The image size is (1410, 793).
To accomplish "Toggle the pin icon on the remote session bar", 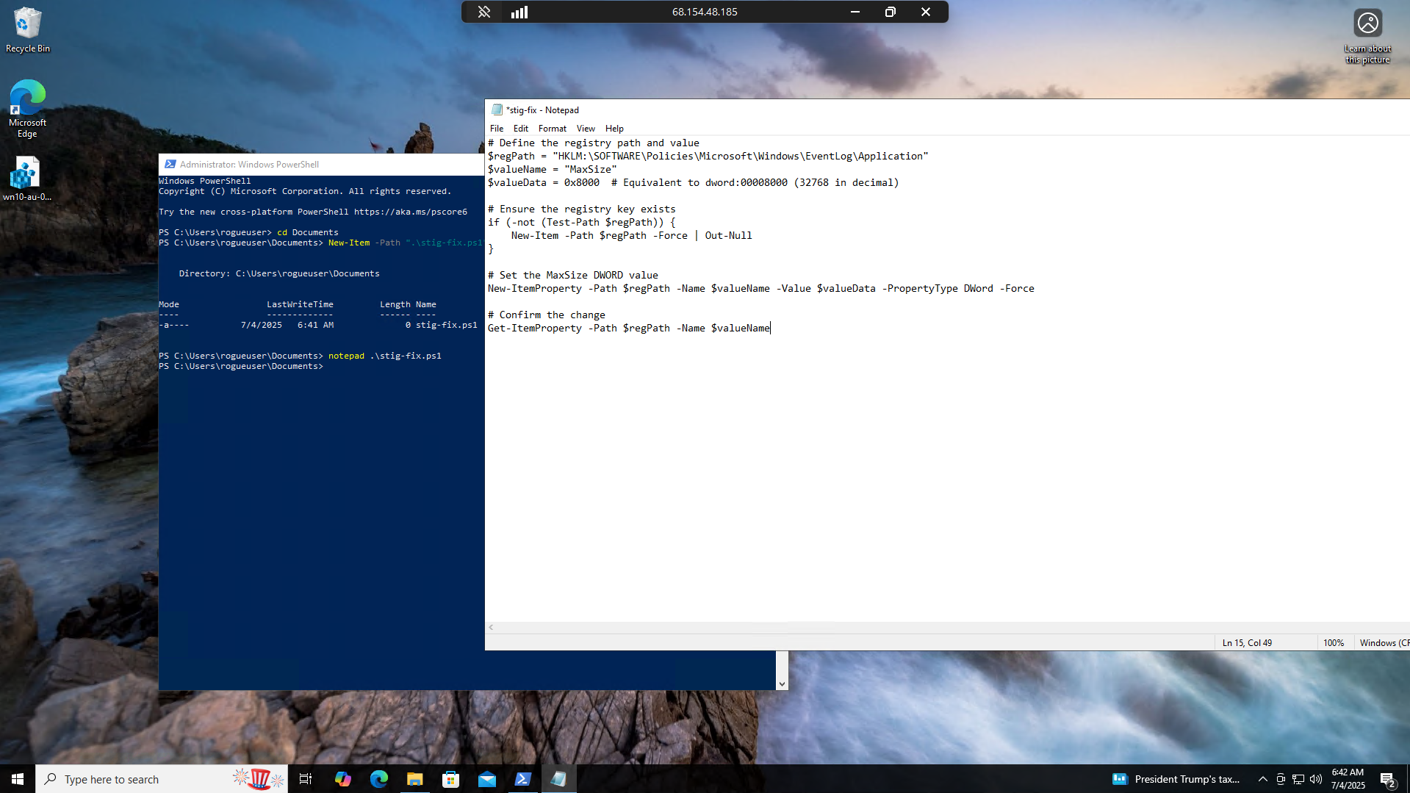I will (x=483, y=12).
